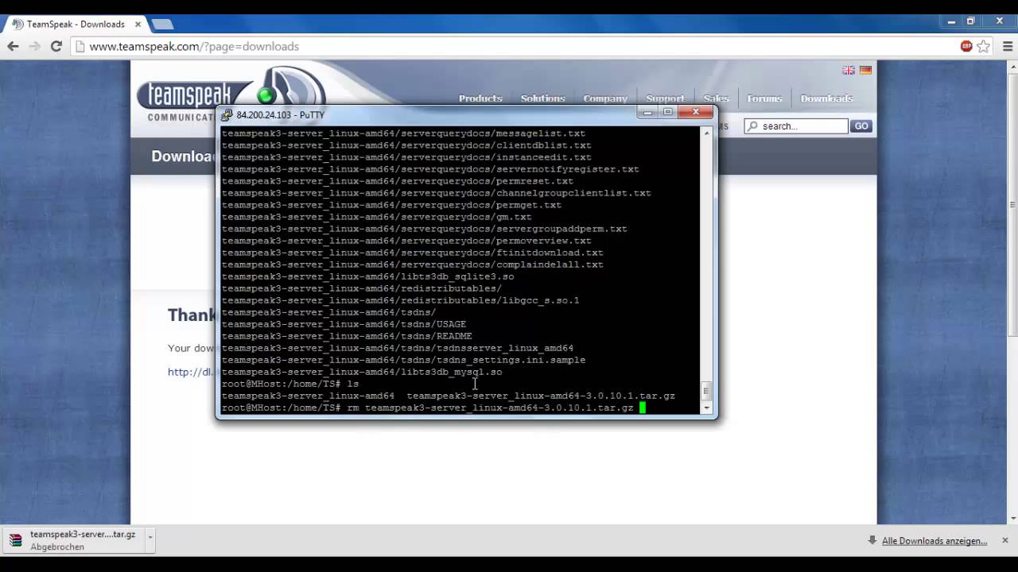
Task: Select the TeamSpeak - Downloads tab
Action: (x=76, y=24)
